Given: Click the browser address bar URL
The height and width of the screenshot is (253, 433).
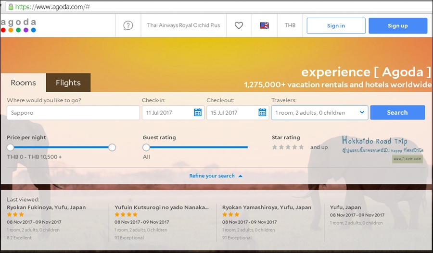Looking at the screenshot, I should [52, 7].
